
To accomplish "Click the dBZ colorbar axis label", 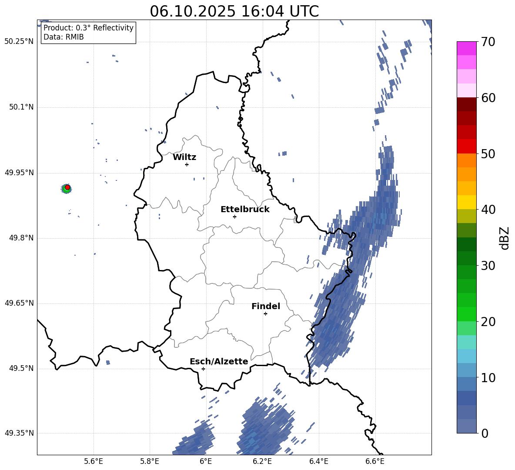I will (x=505, y=238).
